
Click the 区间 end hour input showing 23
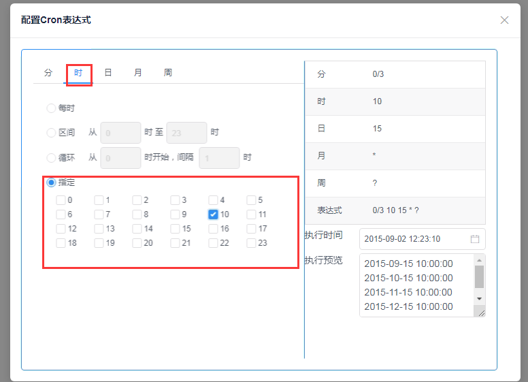pos(186,133)
